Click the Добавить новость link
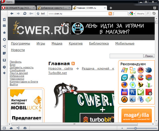This screenshot has width=159, height=131. [22, 67]
